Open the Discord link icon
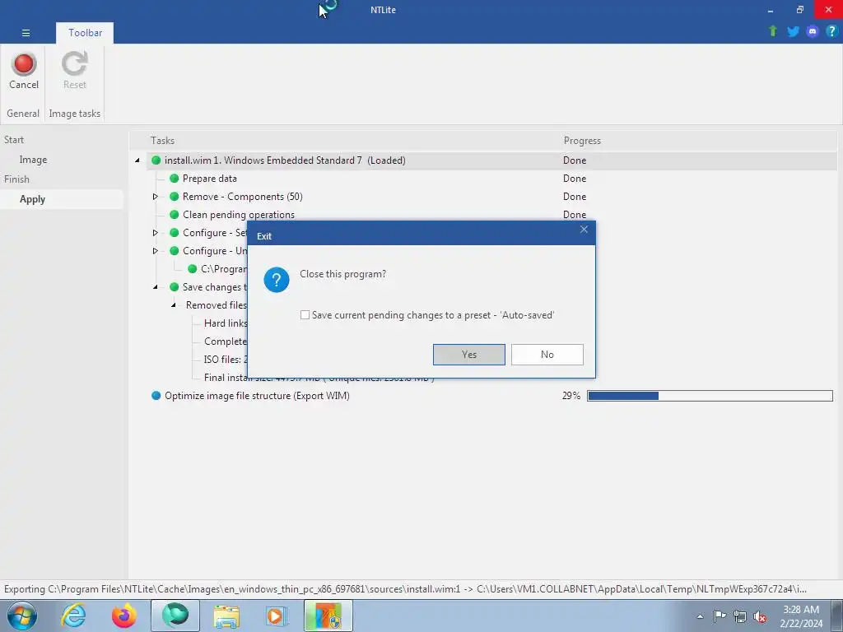The height and width of the screenshot is (632, 843). (813, 31)
